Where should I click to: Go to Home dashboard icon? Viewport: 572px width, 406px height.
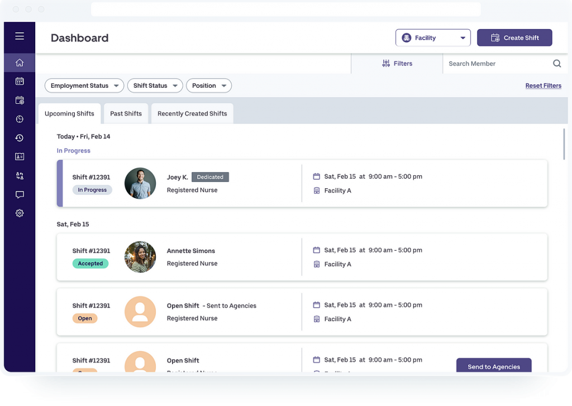pyautogui.click(x=20, y=63)
